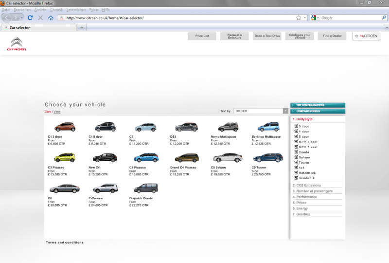This screenshot has height=263, width=389.
Task: Open a new tab with the plus icon
Action: click(82, 28)
